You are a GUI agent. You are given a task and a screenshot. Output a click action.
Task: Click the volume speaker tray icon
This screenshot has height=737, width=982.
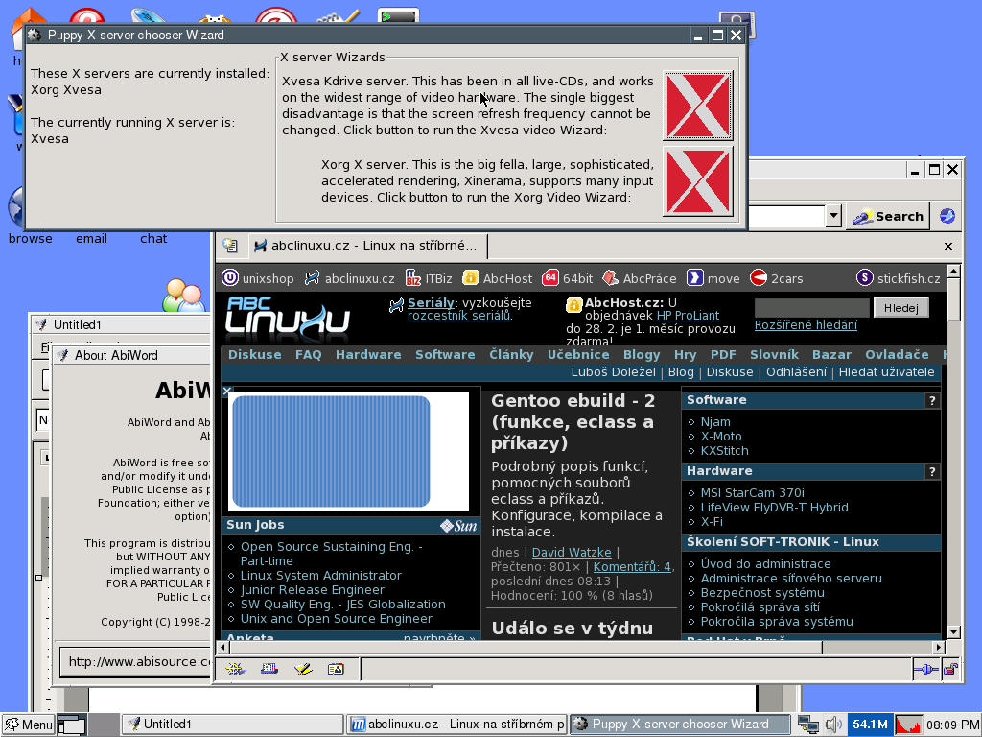[833, 725]
